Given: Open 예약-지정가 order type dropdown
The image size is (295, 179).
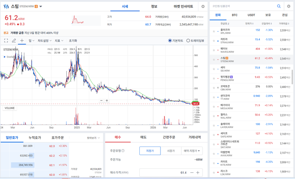Looking at the screenshot, I should pos(192,151).
